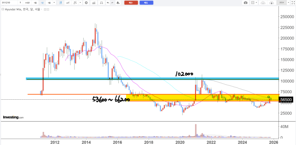Click the green circle marker near latest candle
This screenshot has height=145, width=296.
tap(269, 97)
